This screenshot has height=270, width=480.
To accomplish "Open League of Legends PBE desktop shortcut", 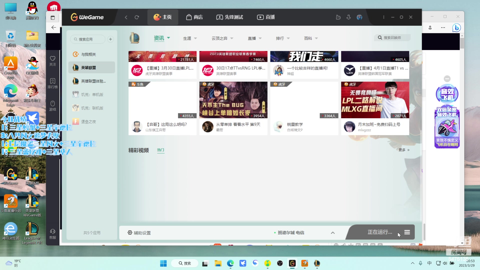I will [x=32, y=233].
